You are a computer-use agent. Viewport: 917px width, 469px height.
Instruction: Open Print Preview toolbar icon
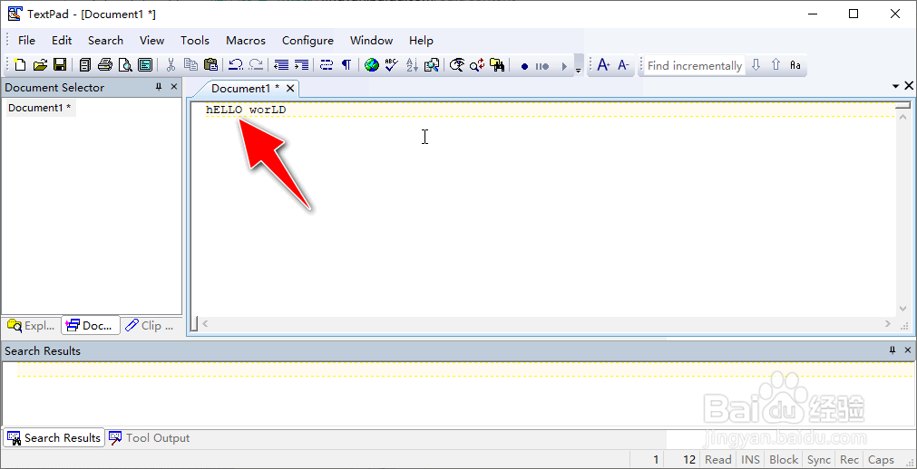click(125, 65)
